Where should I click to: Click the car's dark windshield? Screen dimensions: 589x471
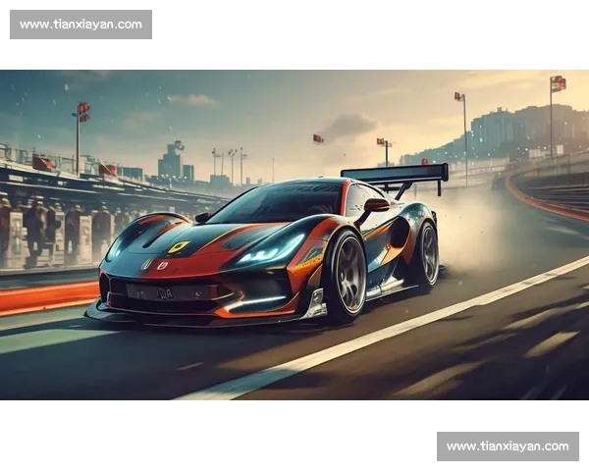point(278,203)
